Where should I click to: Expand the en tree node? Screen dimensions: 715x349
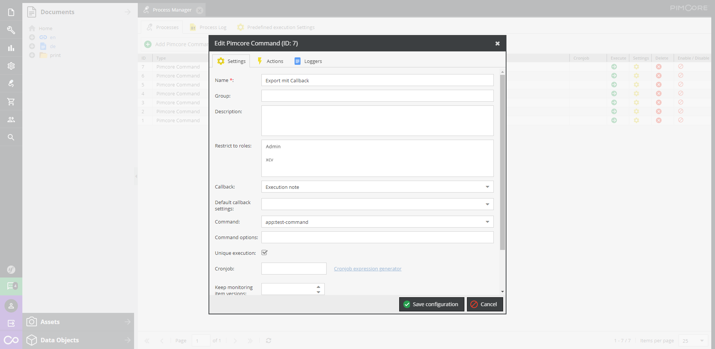32,37
